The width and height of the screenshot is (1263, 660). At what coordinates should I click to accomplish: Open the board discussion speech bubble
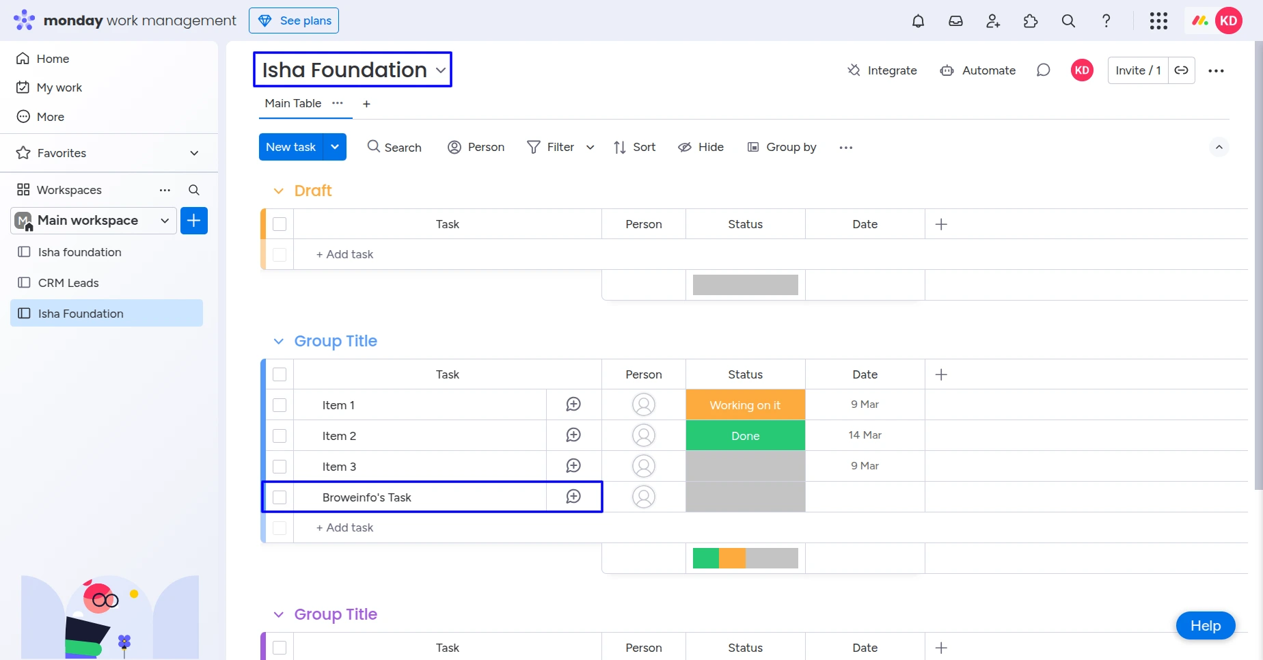tap(1043, 70)
